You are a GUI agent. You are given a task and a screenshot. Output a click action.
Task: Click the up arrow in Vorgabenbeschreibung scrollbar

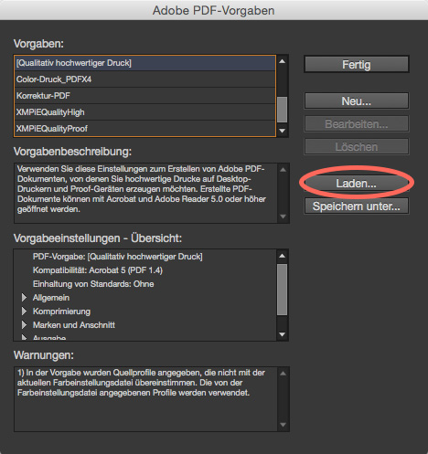coord(283,170)
